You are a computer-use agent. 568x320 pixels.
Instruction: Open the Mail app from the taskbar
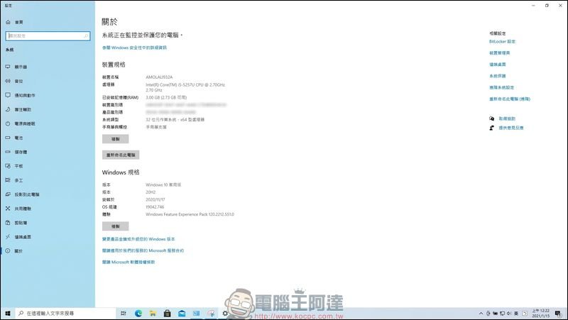click(182, 314)
